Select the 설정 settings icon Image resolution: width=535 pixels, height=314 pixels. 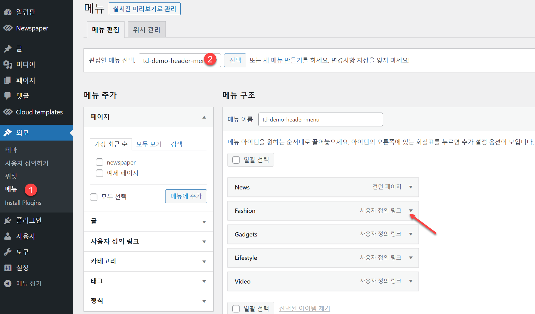tap(8, 268)
